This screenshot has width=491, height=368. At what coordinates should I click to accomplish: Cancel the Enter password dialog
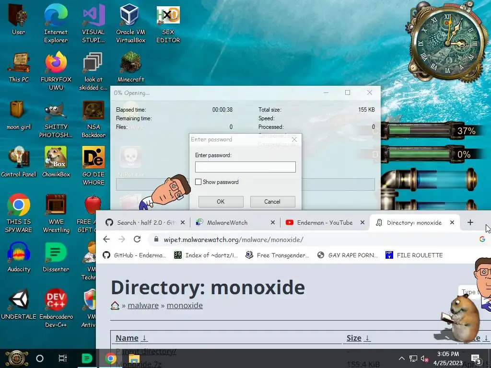coord(272,202)
